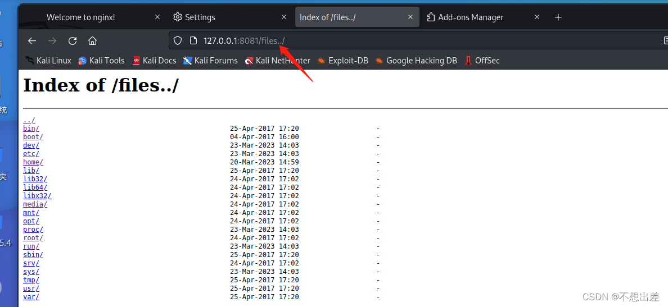668x307 pixels.
Task: Close the Index of /files../ tab
Action: [410, 17]
